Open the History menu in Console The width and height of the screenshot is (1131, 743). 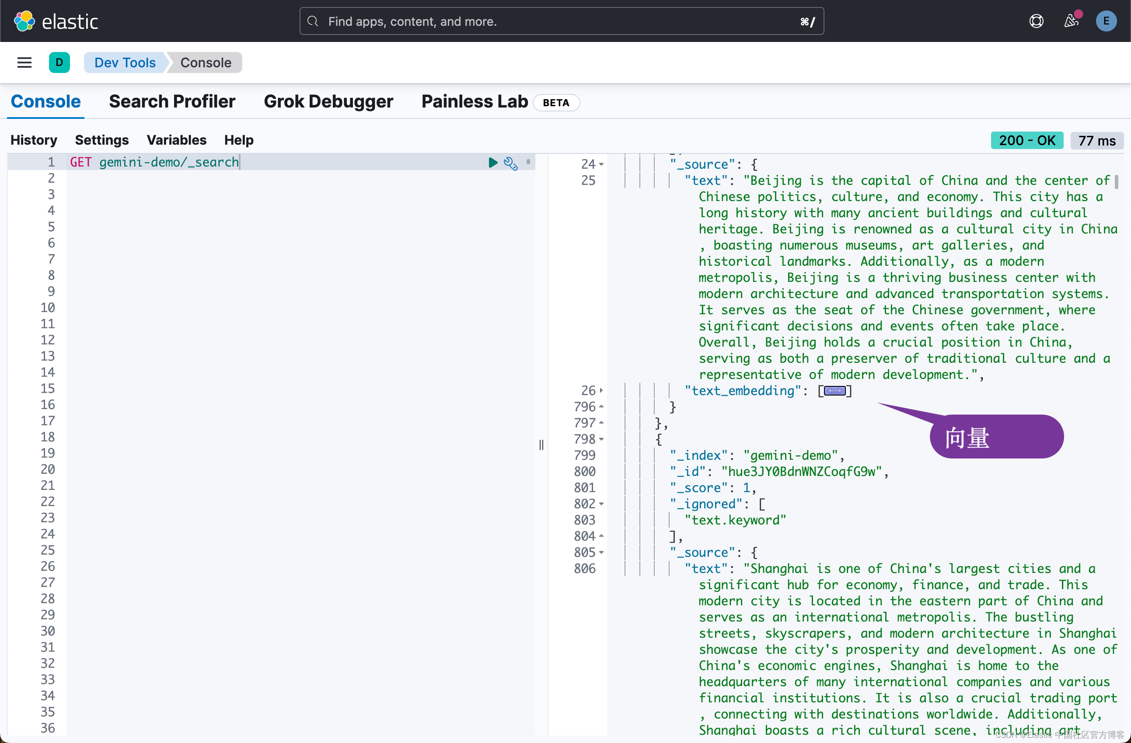34,140
